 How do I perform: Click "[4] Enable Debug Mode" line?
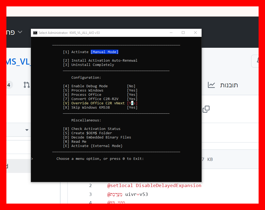[x=85, y=86]
